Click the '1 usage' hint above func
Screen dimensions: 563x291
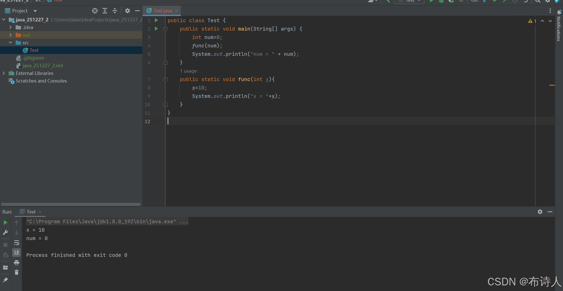pos(188,71)
